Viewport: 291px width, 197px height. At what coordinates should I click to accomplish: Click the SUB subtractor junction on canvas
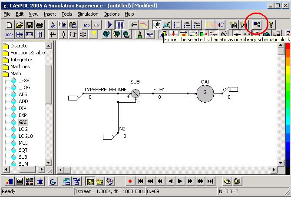136,93
